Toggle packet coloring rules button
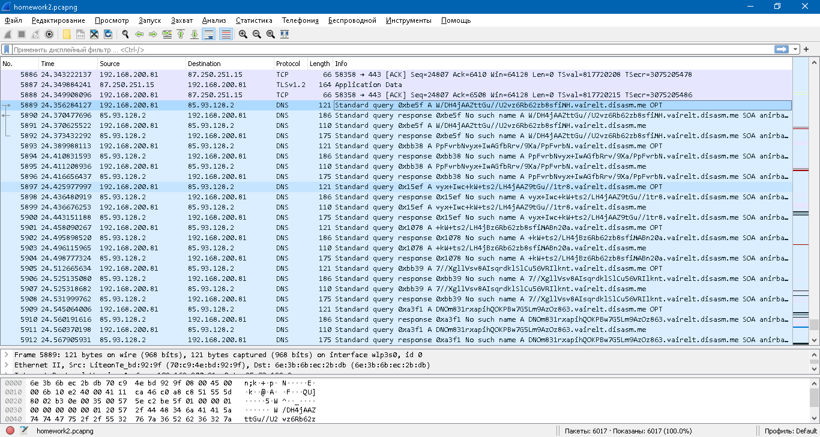The width and height of the screenshot is (820, 437). [226, 34]
